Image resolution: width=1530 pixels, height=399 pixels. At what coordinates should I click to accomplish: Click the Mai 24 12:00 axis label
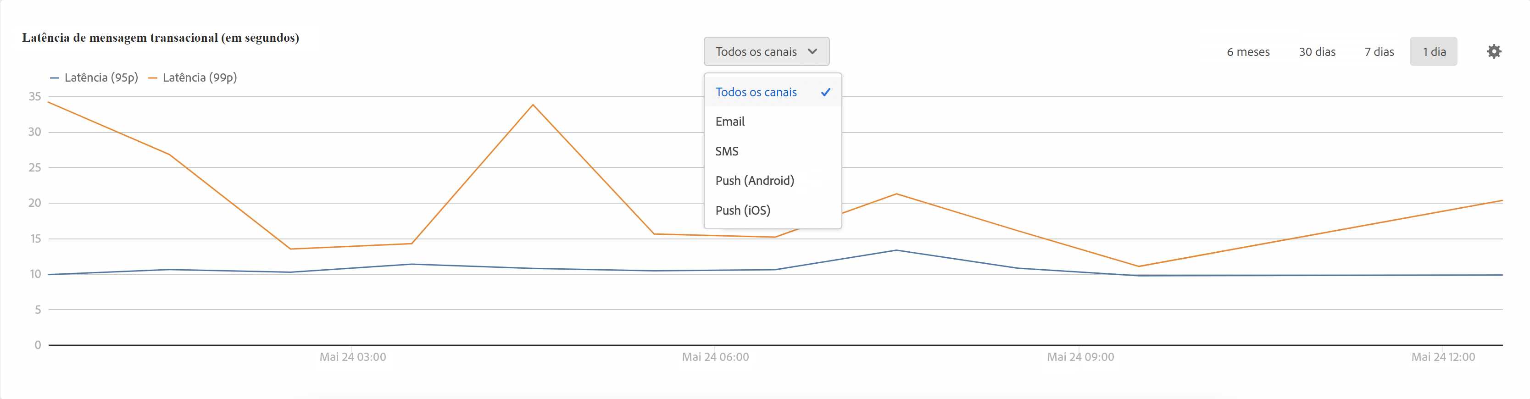[1443, 357]
